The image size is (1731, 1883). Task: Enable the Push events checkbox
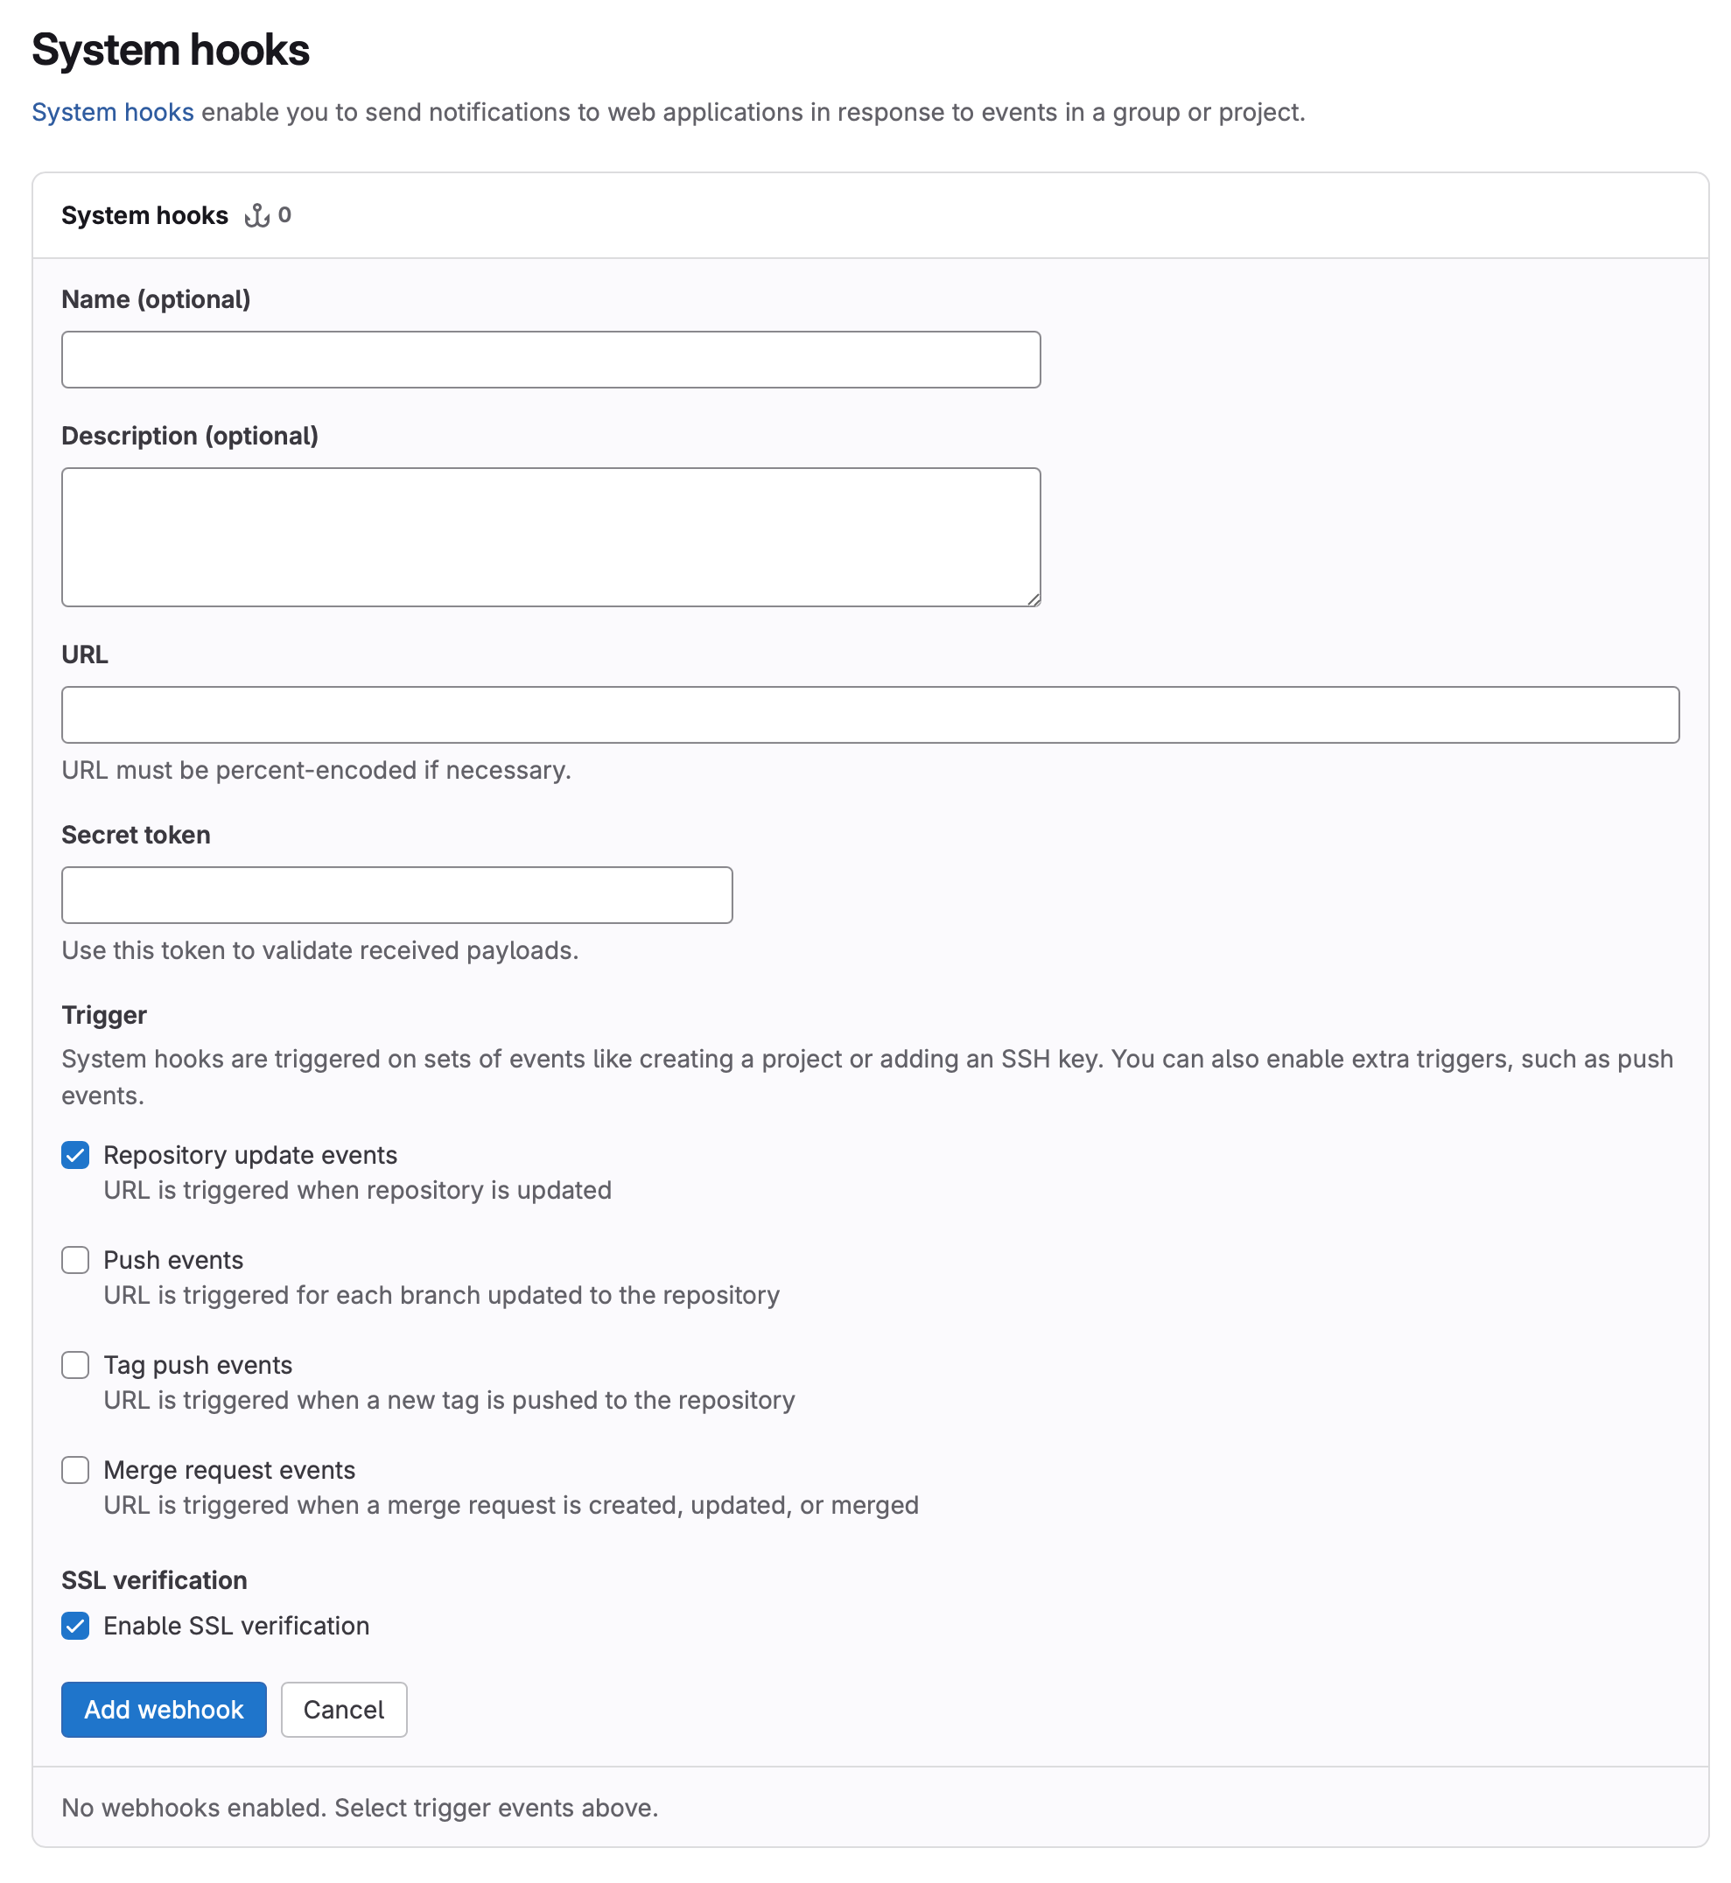click(x=76, y=1260)
